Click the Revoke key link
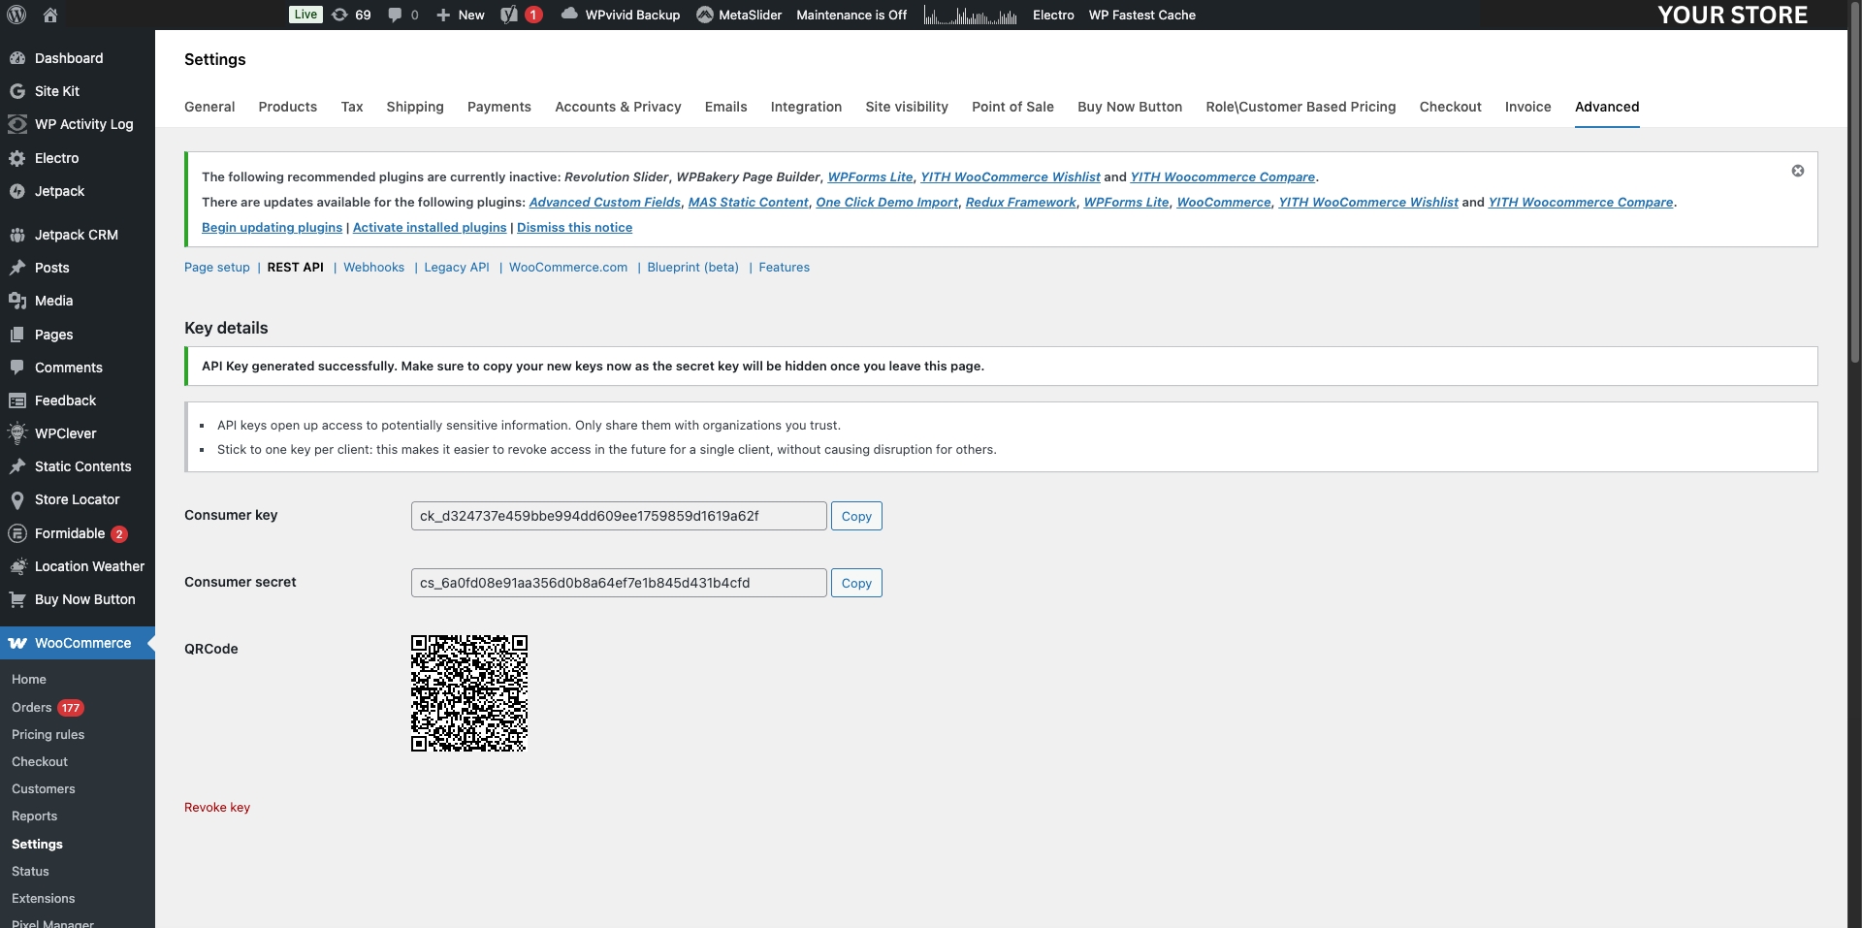The height and width of the screenshot is (928, 1862). point(217,808)
